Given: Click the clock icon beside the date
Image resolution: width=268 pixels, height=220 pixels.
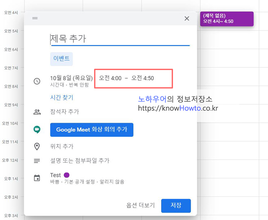Looking at the screenshot, I should point(37,81).
